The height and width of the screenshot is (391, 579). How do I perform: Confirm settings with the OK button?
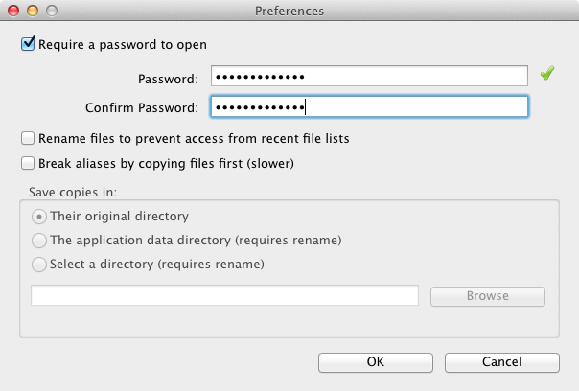pos(376,362)
